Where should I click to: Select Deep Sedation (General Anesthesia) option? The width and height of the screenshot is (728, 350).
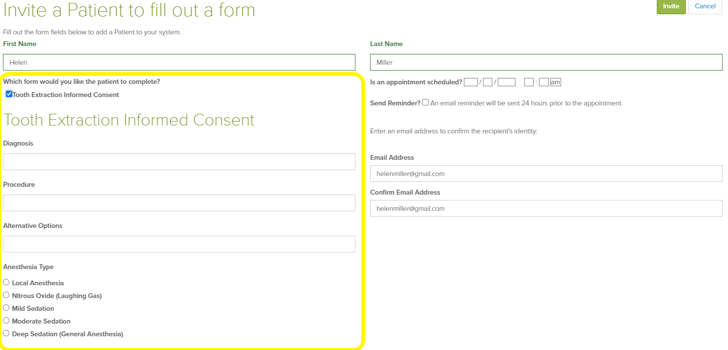click(5, 333)
